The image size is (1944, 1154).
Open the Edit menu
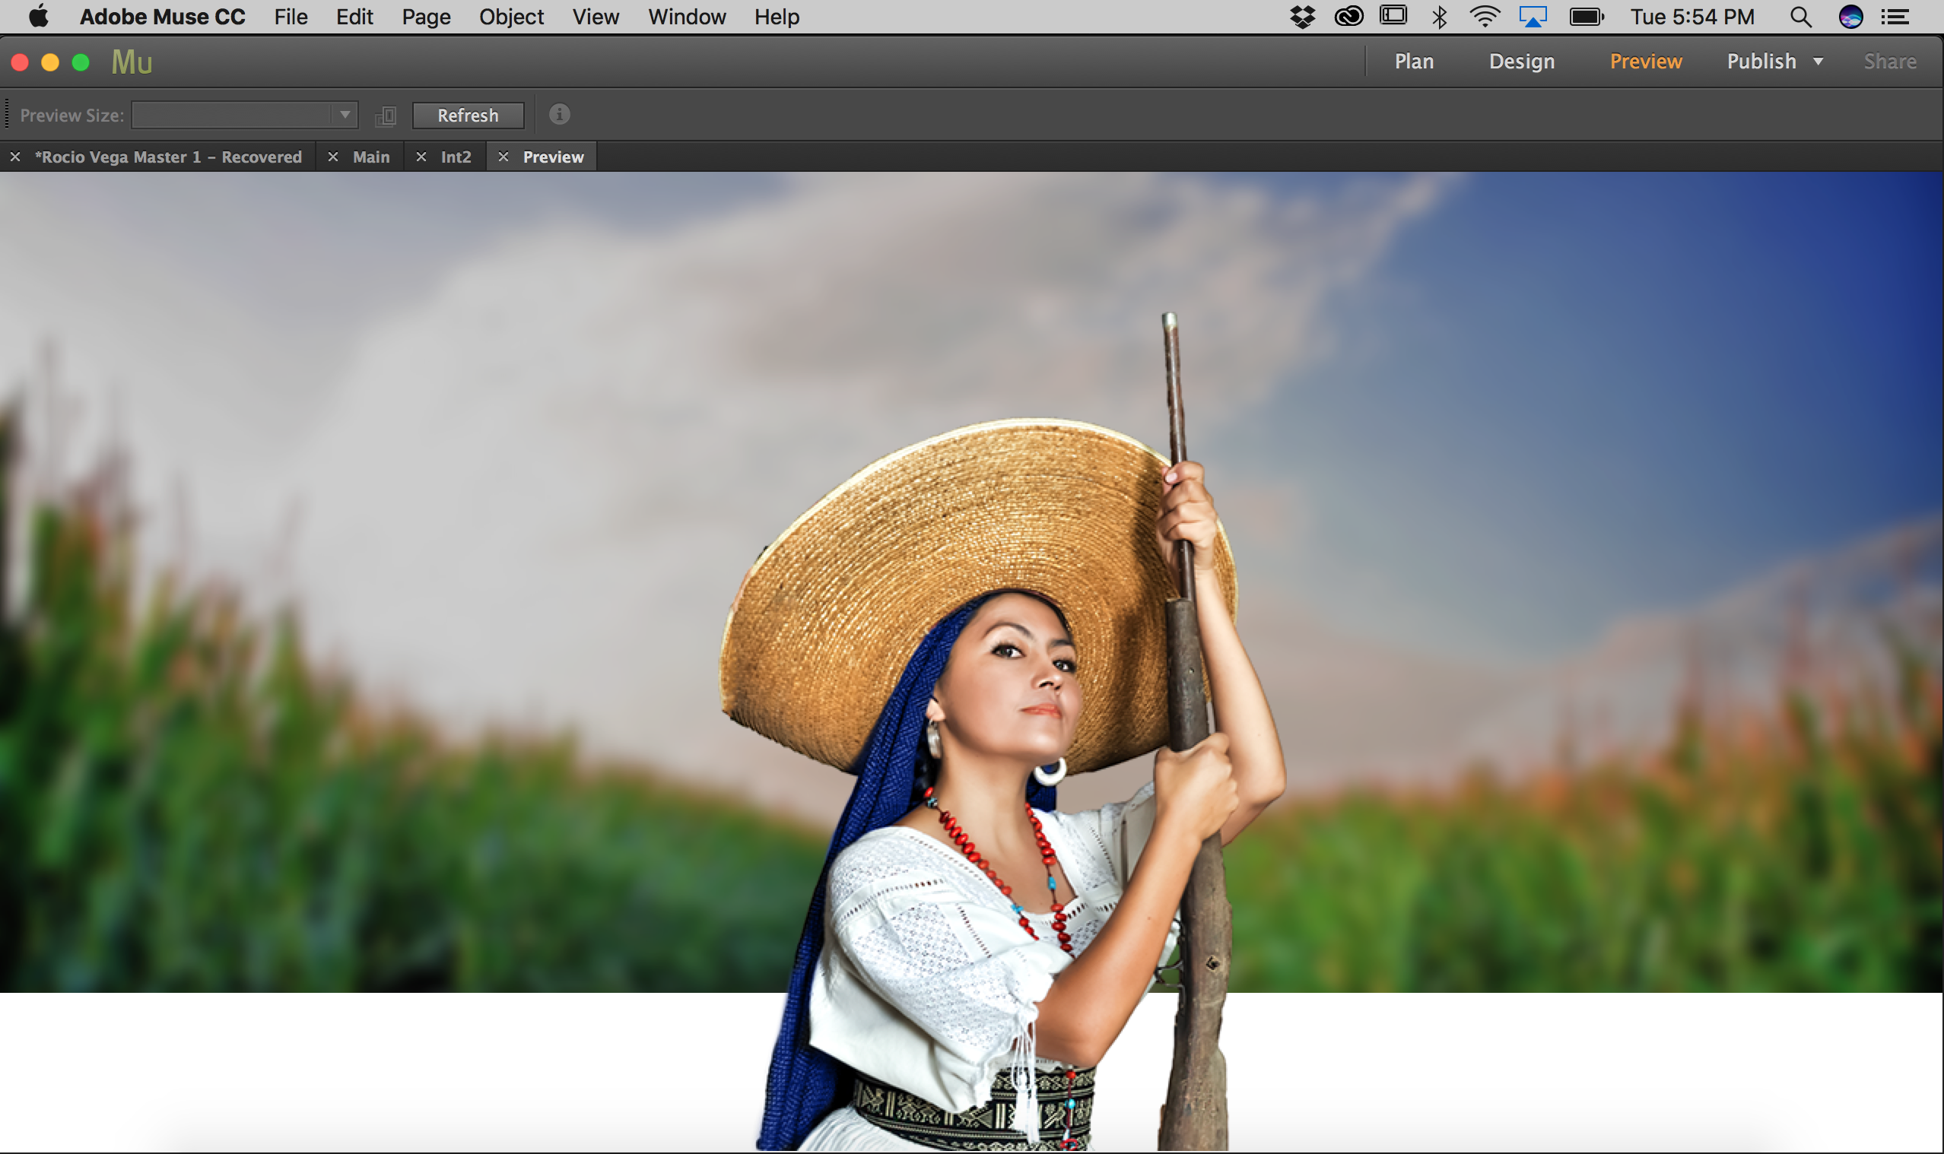coord(354,16)
